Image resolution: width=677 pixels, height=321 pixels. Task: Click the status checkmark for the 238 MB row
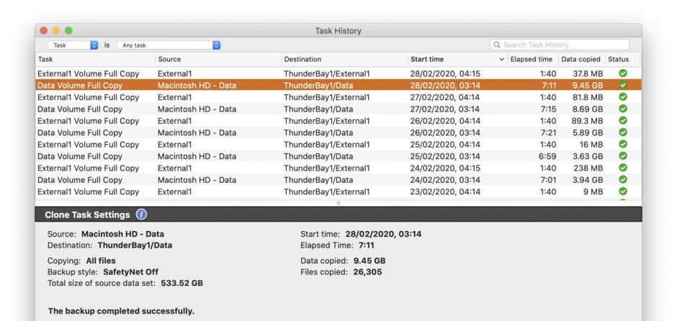pyautogui.click(x=623, y=168)
